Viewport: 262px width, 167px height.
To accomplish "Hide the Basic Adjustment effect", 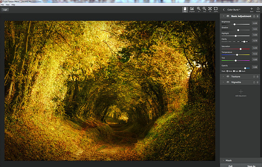I will 228,16.
